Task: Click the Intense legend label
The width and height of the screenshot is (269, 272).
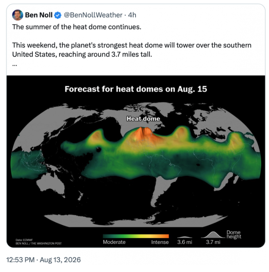Action: (x=160, y=242)
